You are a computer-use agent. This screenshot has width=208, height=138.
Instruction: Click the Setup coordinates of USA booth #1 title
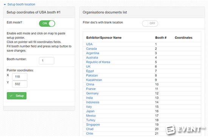click(x=34, y=12)
